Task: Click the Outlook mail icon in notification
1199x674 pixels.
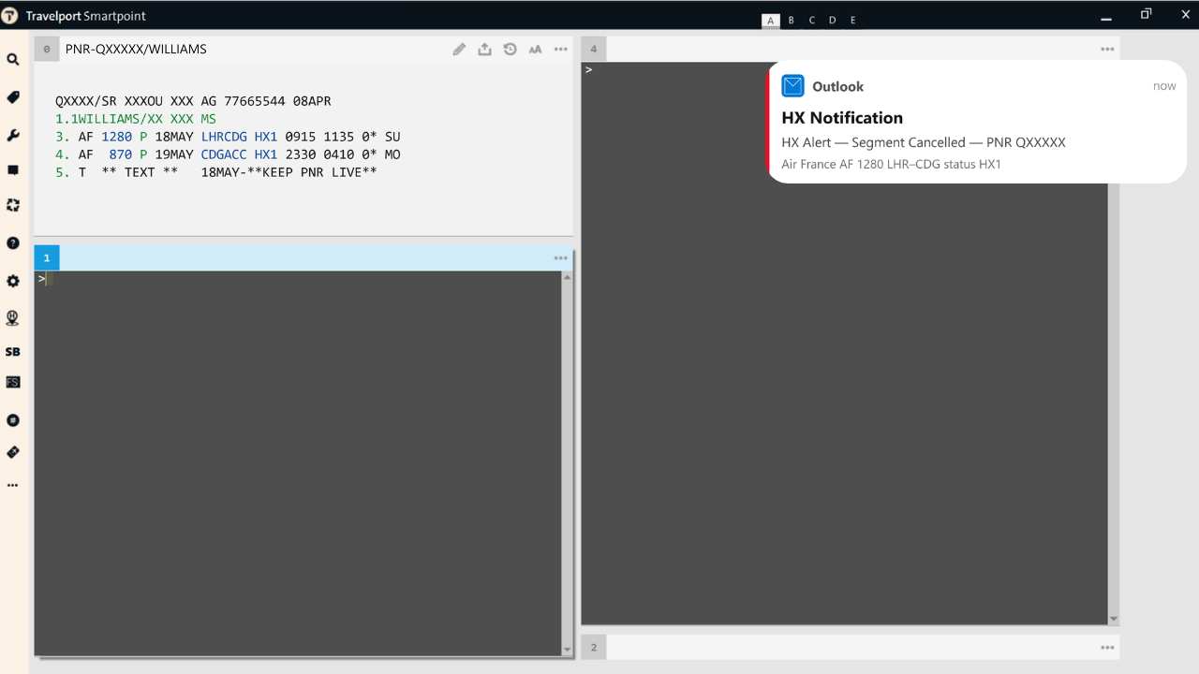Action: 792,86
